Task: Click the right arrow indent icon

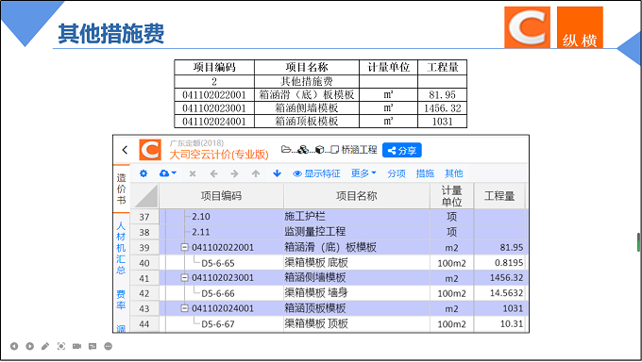Action: tap(234, 173)
